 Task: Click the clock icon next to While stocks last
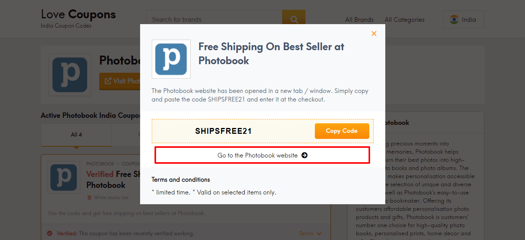90,198
